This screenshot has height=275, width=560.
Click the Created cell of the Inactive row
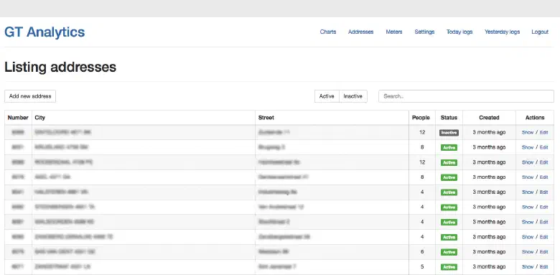pyautogui.click(x=489, y=133)
